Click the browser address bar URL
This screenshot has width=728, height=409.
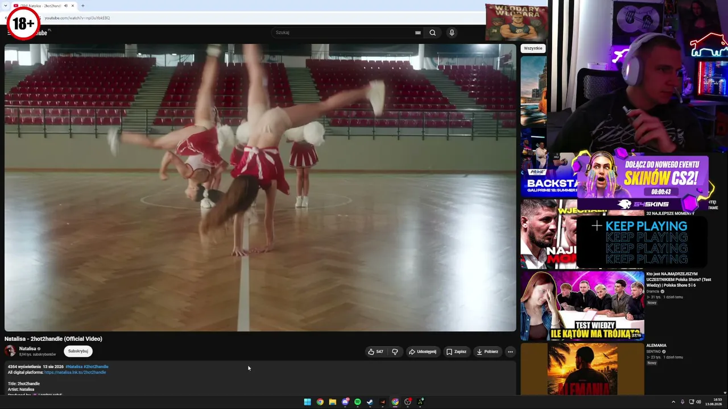pos(77,18)
